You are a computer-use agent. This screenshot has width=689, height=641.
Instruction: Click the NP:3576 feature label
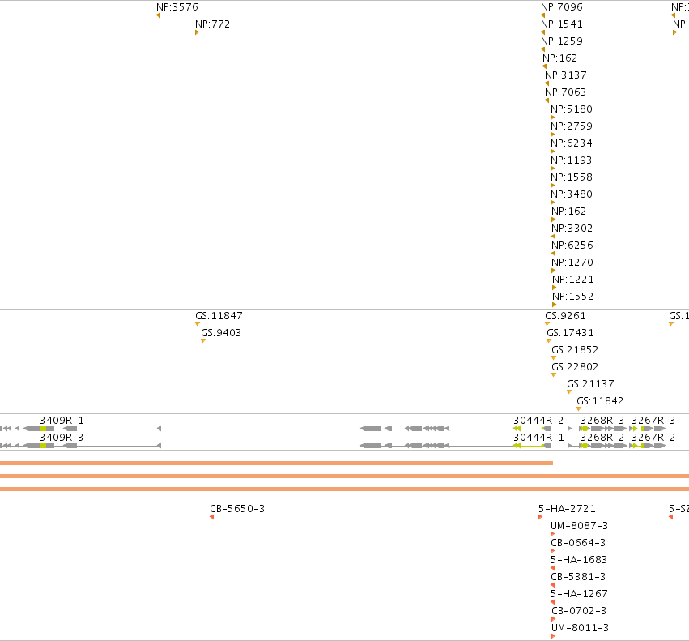[x=177, y=7]
